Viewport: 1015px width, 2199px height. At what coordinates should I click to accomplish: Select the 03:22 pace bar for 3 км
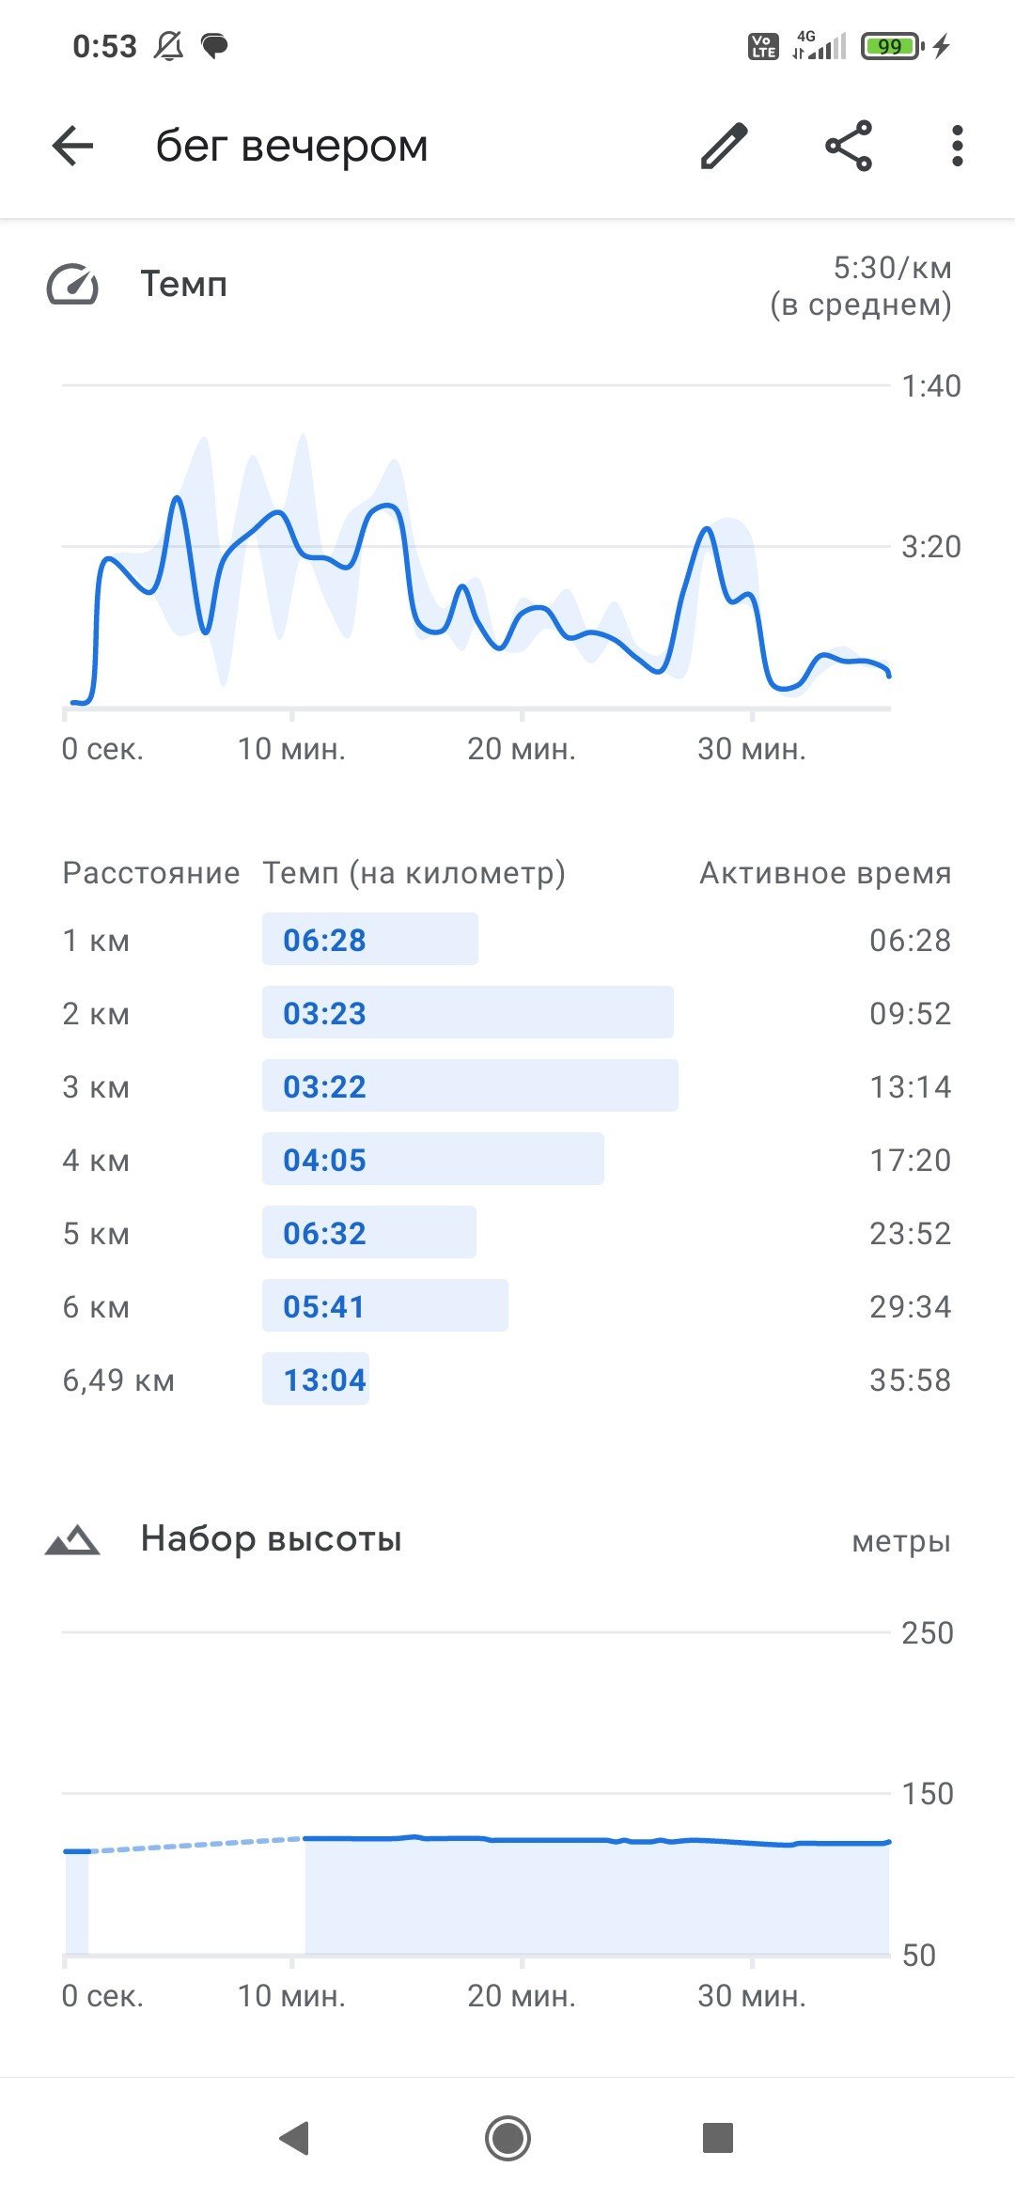470,1085
